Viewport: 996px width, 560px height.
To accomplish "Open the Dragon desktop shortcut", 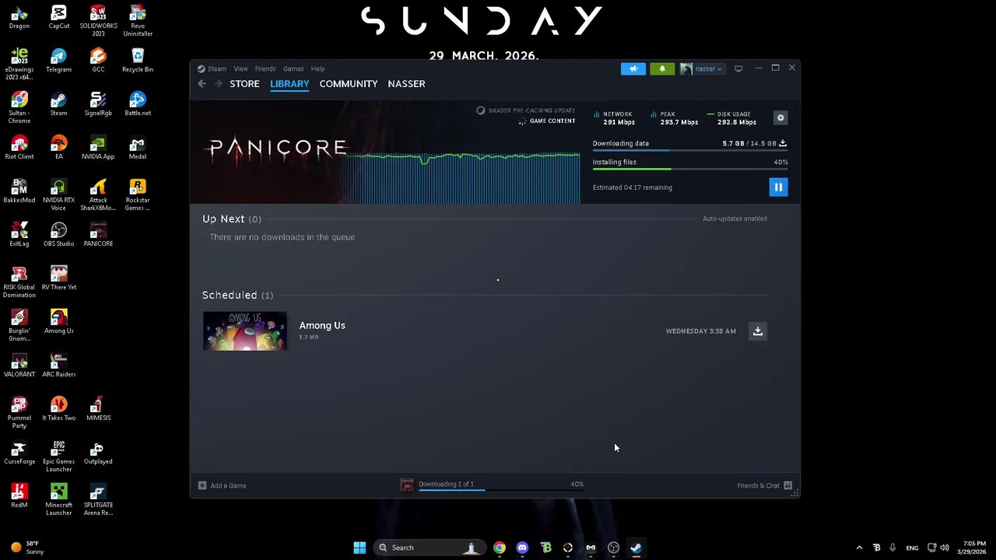I will 19,17.
